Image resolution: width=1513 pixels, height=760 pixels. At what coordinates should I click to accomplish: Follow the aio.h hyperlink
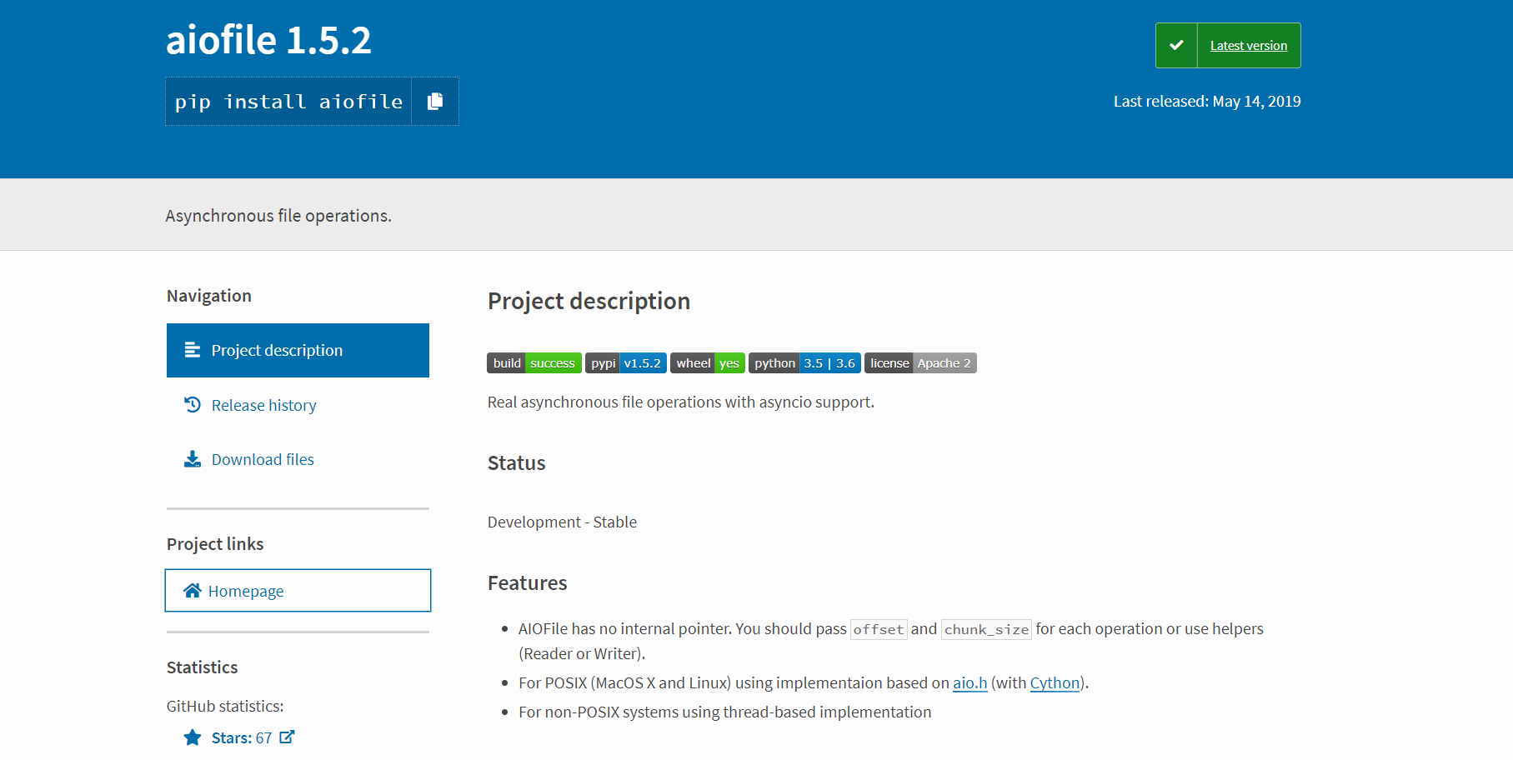click(970, 682)
